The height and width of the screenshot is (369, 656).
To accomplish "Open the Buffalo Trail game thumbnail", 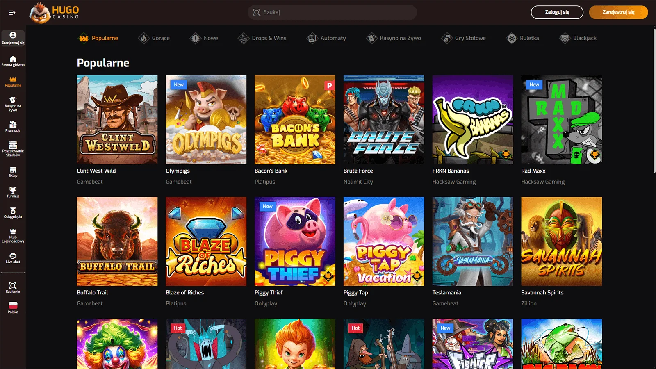I will [x=117, y=241].
